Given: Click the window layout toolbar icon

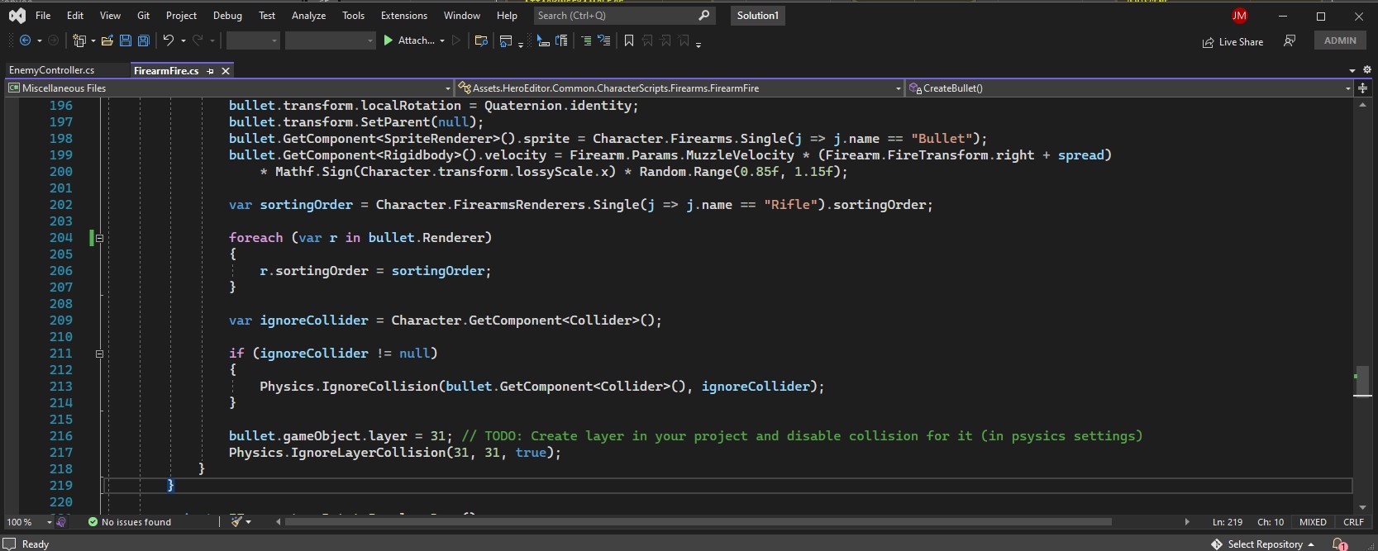Looking at the screenshot, I should point(506,40).
